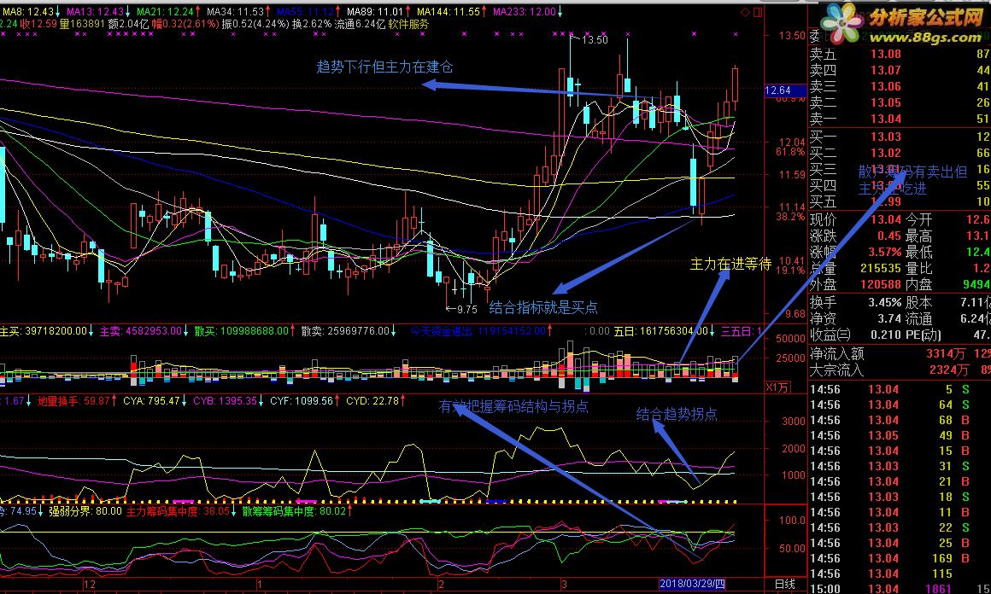Select the 卖二 13.05 order book row
Screen dimensions: 991x594
(900, 102)
